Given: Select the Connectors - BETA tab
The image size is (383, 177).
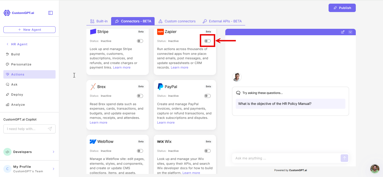Looking at the screenshot, I should coord(133,21).
